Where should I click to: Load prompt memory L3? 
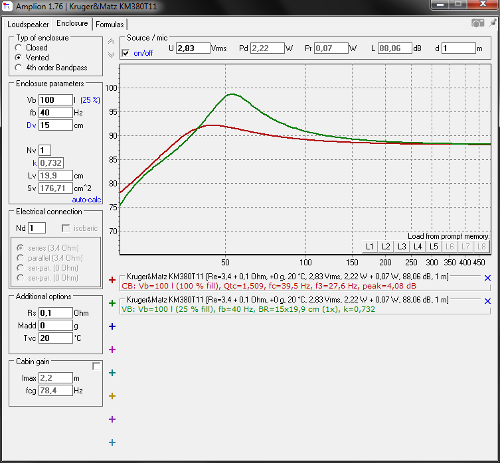click(402, 247)
